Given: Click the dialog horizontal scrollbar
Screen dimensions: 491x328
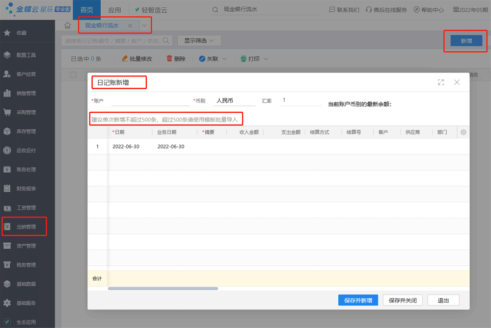Looking at the screenshot, I should [163, 289].
